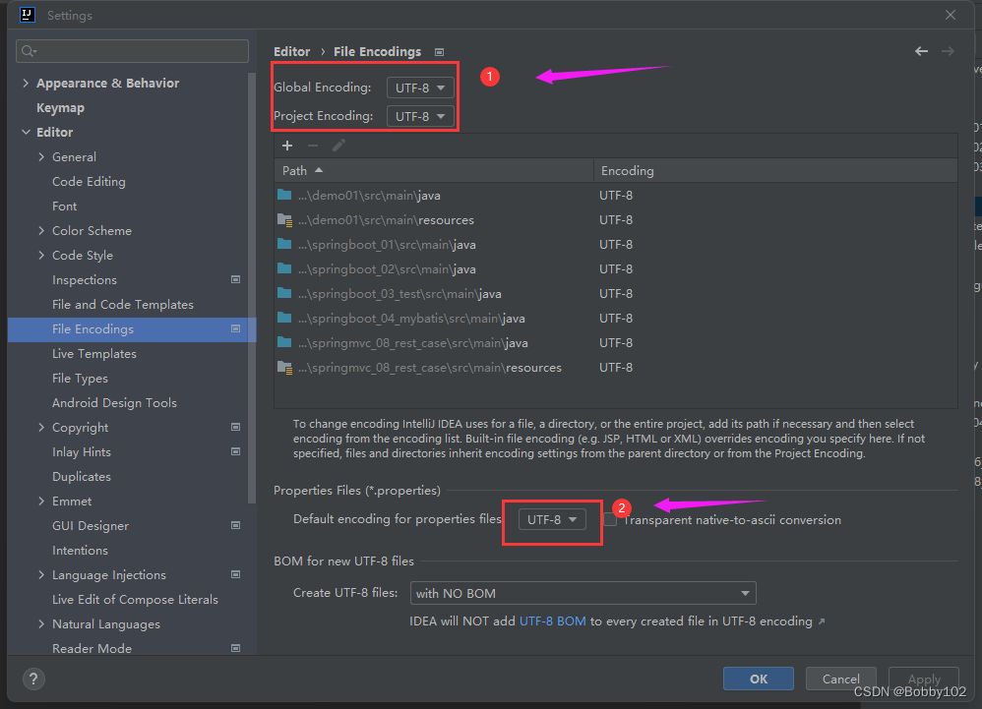The image size is (982, 709).
Task: Click the Apply button
Action: click(x=924, y=679)
